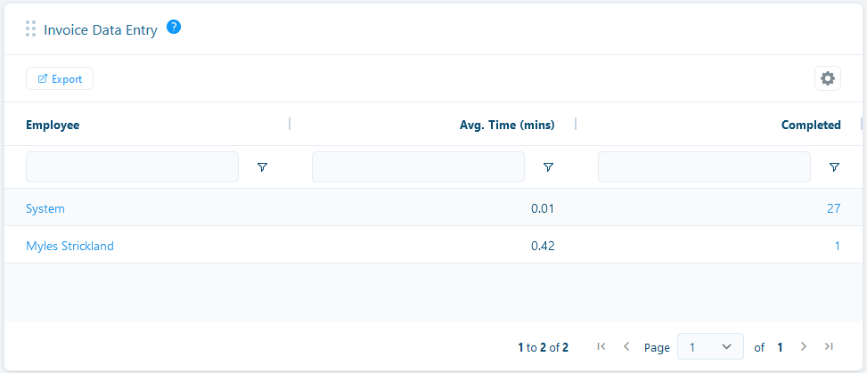Viewport: 867px width, 373px height.
Task: Sort by Employee column header
Action: point(53,126)
